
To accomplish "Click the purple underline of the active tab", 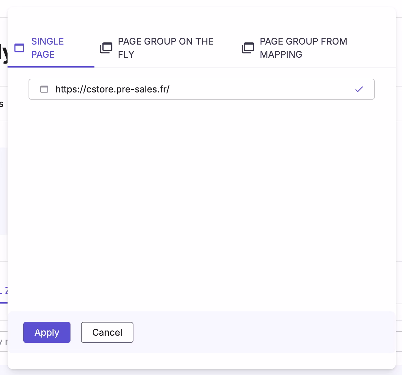I will [x=51, y=66].
